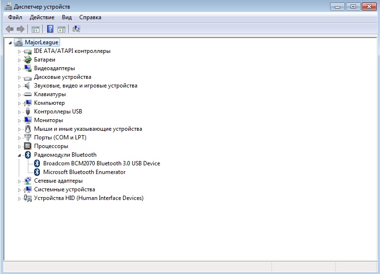This screenshot has height=274, width=380.
Task: Expand the Дисковые устройства node
Action: pyautogui.click(x=19, y=77)
